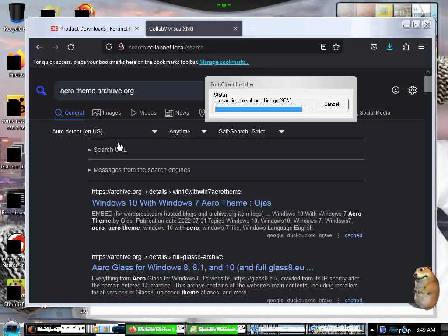The width and height of the screenshot is (448, 336).
Task: Open the Social Media category
Action: pyautogui.click(x=374, y=113)
